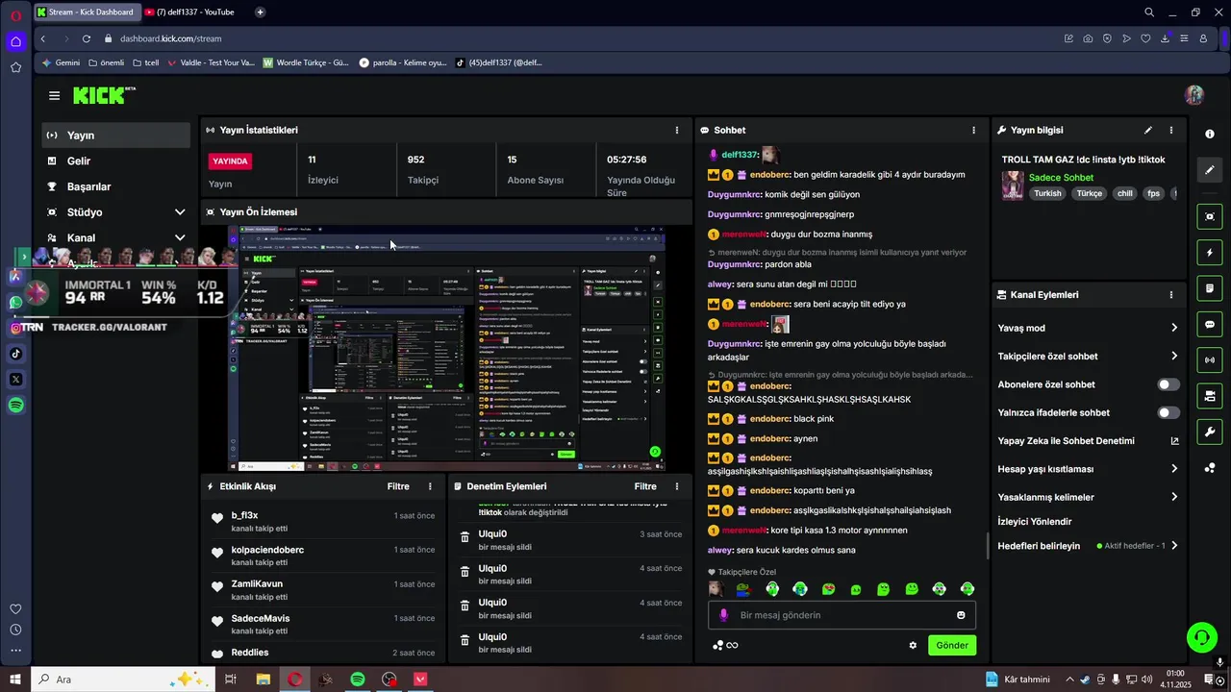The width and height of the screenshot is (1231, 692).
Task: Delete first Ulqui0 message via trash icon
Action: point(464,537)
